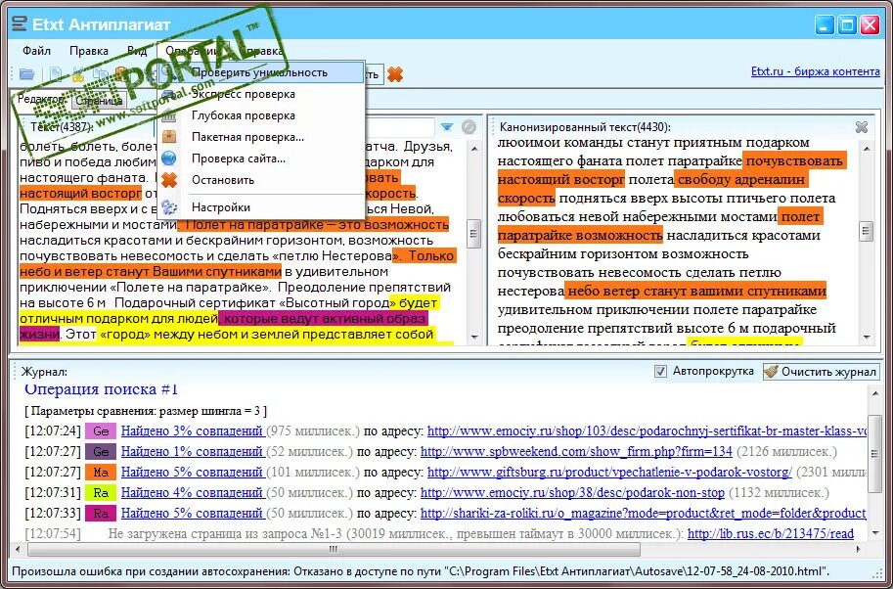Open the Правка menu

pyautogui.click(x=89, y=51)
